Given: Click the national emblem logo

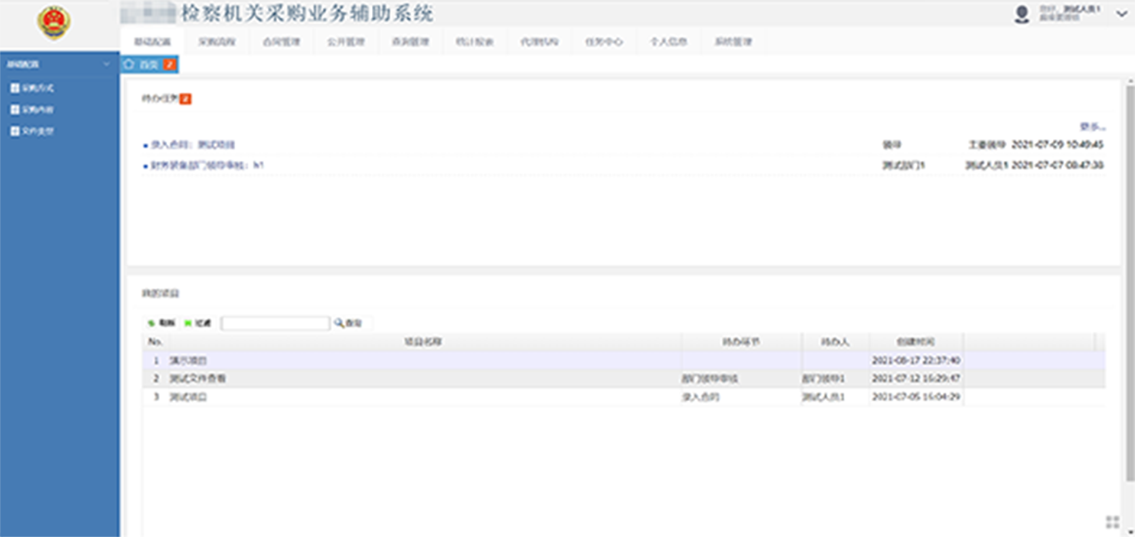Looking at the screenshot, I should click(x=54, y=22).
